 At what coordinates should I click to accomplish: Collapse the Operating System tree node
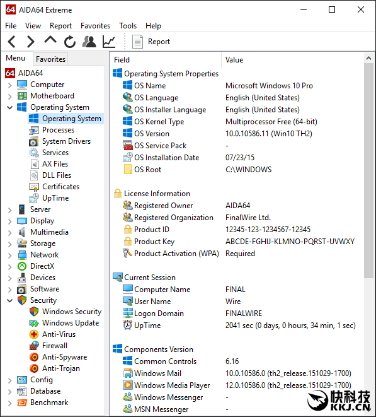tap(10, 108)
